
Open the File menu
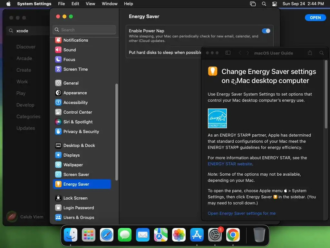click(x=62, y=4)
